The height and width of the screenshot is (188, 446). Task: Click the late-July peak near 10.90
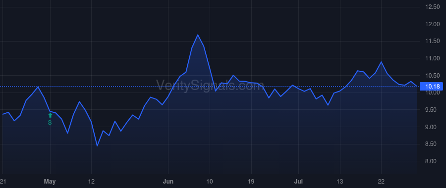click(x=381, y=62)
